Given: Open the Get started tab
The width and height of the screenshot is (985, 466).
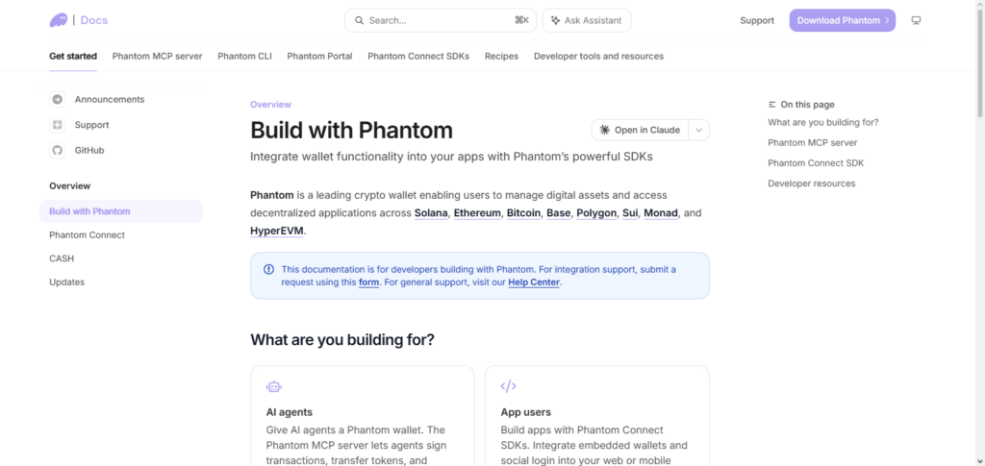Looking at the screenshot, I should point(73,56).
